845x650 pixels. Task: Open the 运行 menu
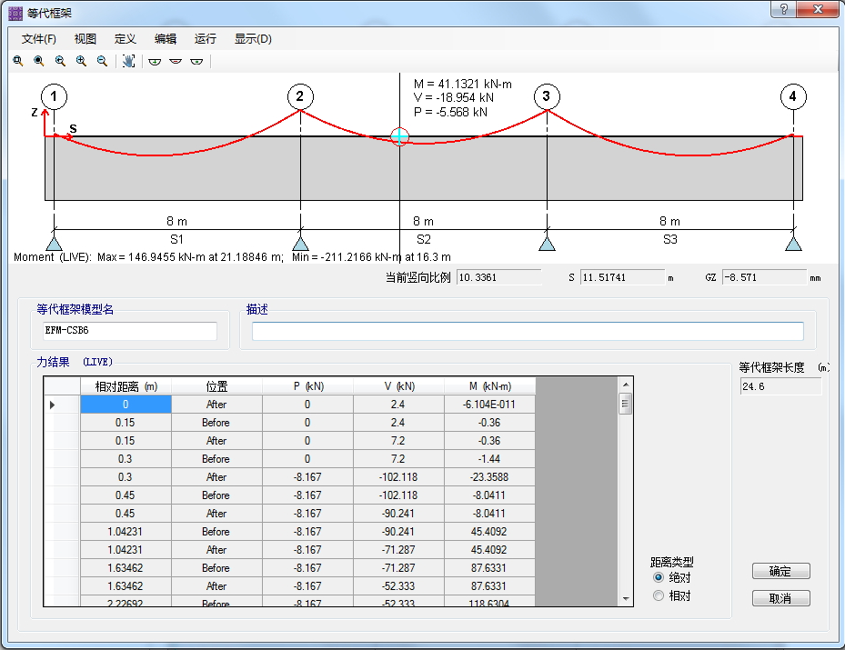tap(205, 39)
